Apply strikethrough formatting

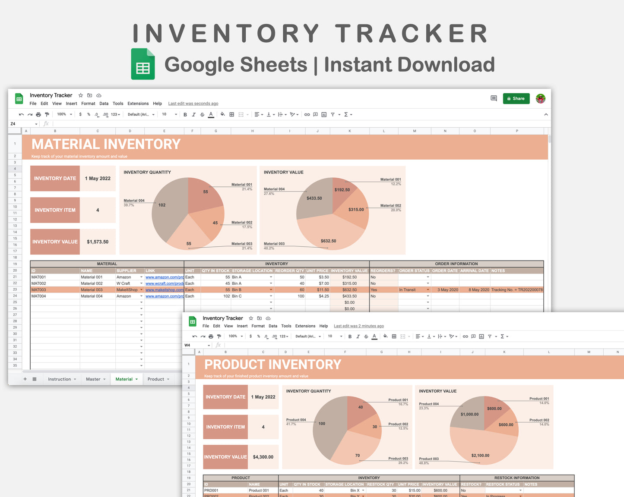click(202, 114)
